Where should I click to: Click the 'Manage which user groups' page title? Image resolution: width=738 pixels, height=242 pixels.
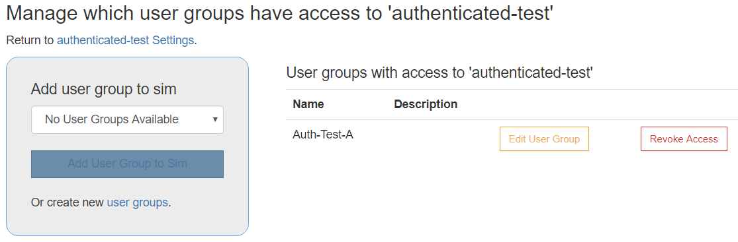pyautogui.click(x=279, y=14)
